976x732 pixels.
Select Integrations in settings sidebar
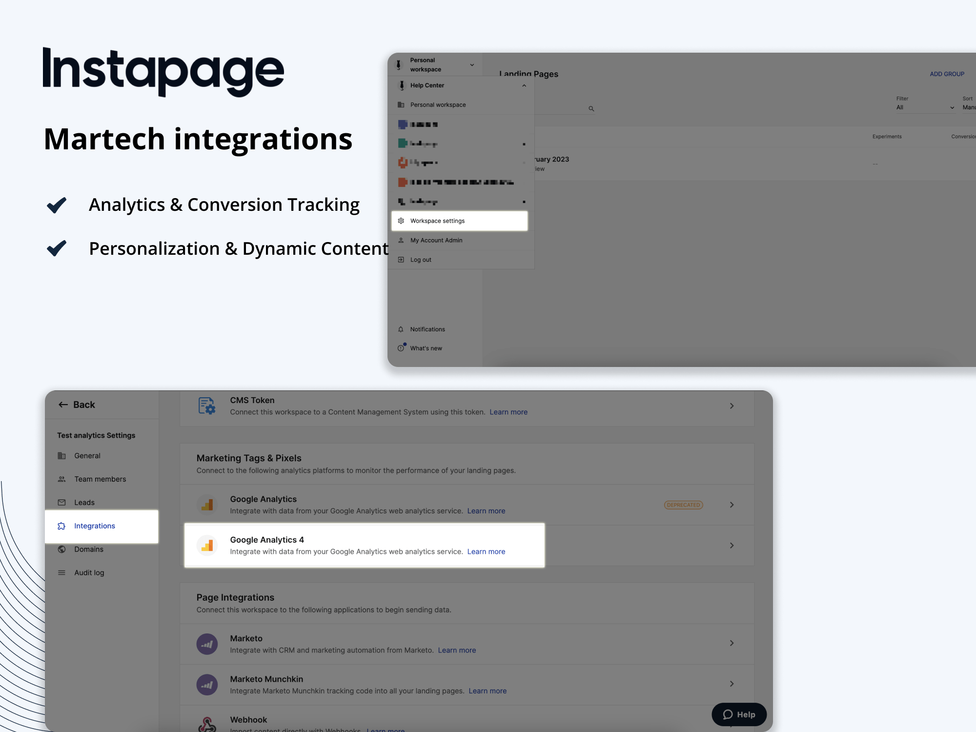coord(95,526)
